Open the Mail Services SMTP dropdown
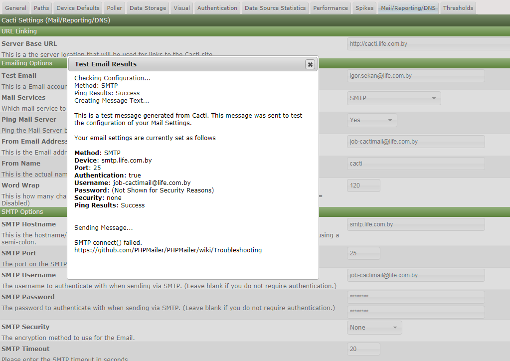The height and width of the screenshot is (361, 510). (394, 98)
